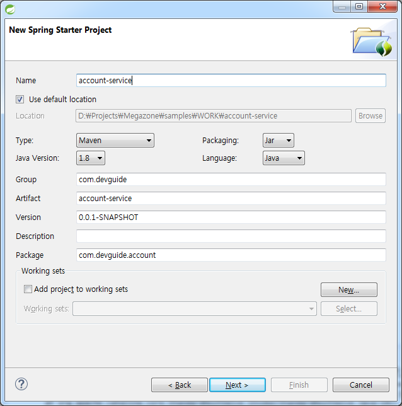The image size is (402, 406).
Task: Click the 'New Spring Starter Project' heading
Action: point(60,30)
